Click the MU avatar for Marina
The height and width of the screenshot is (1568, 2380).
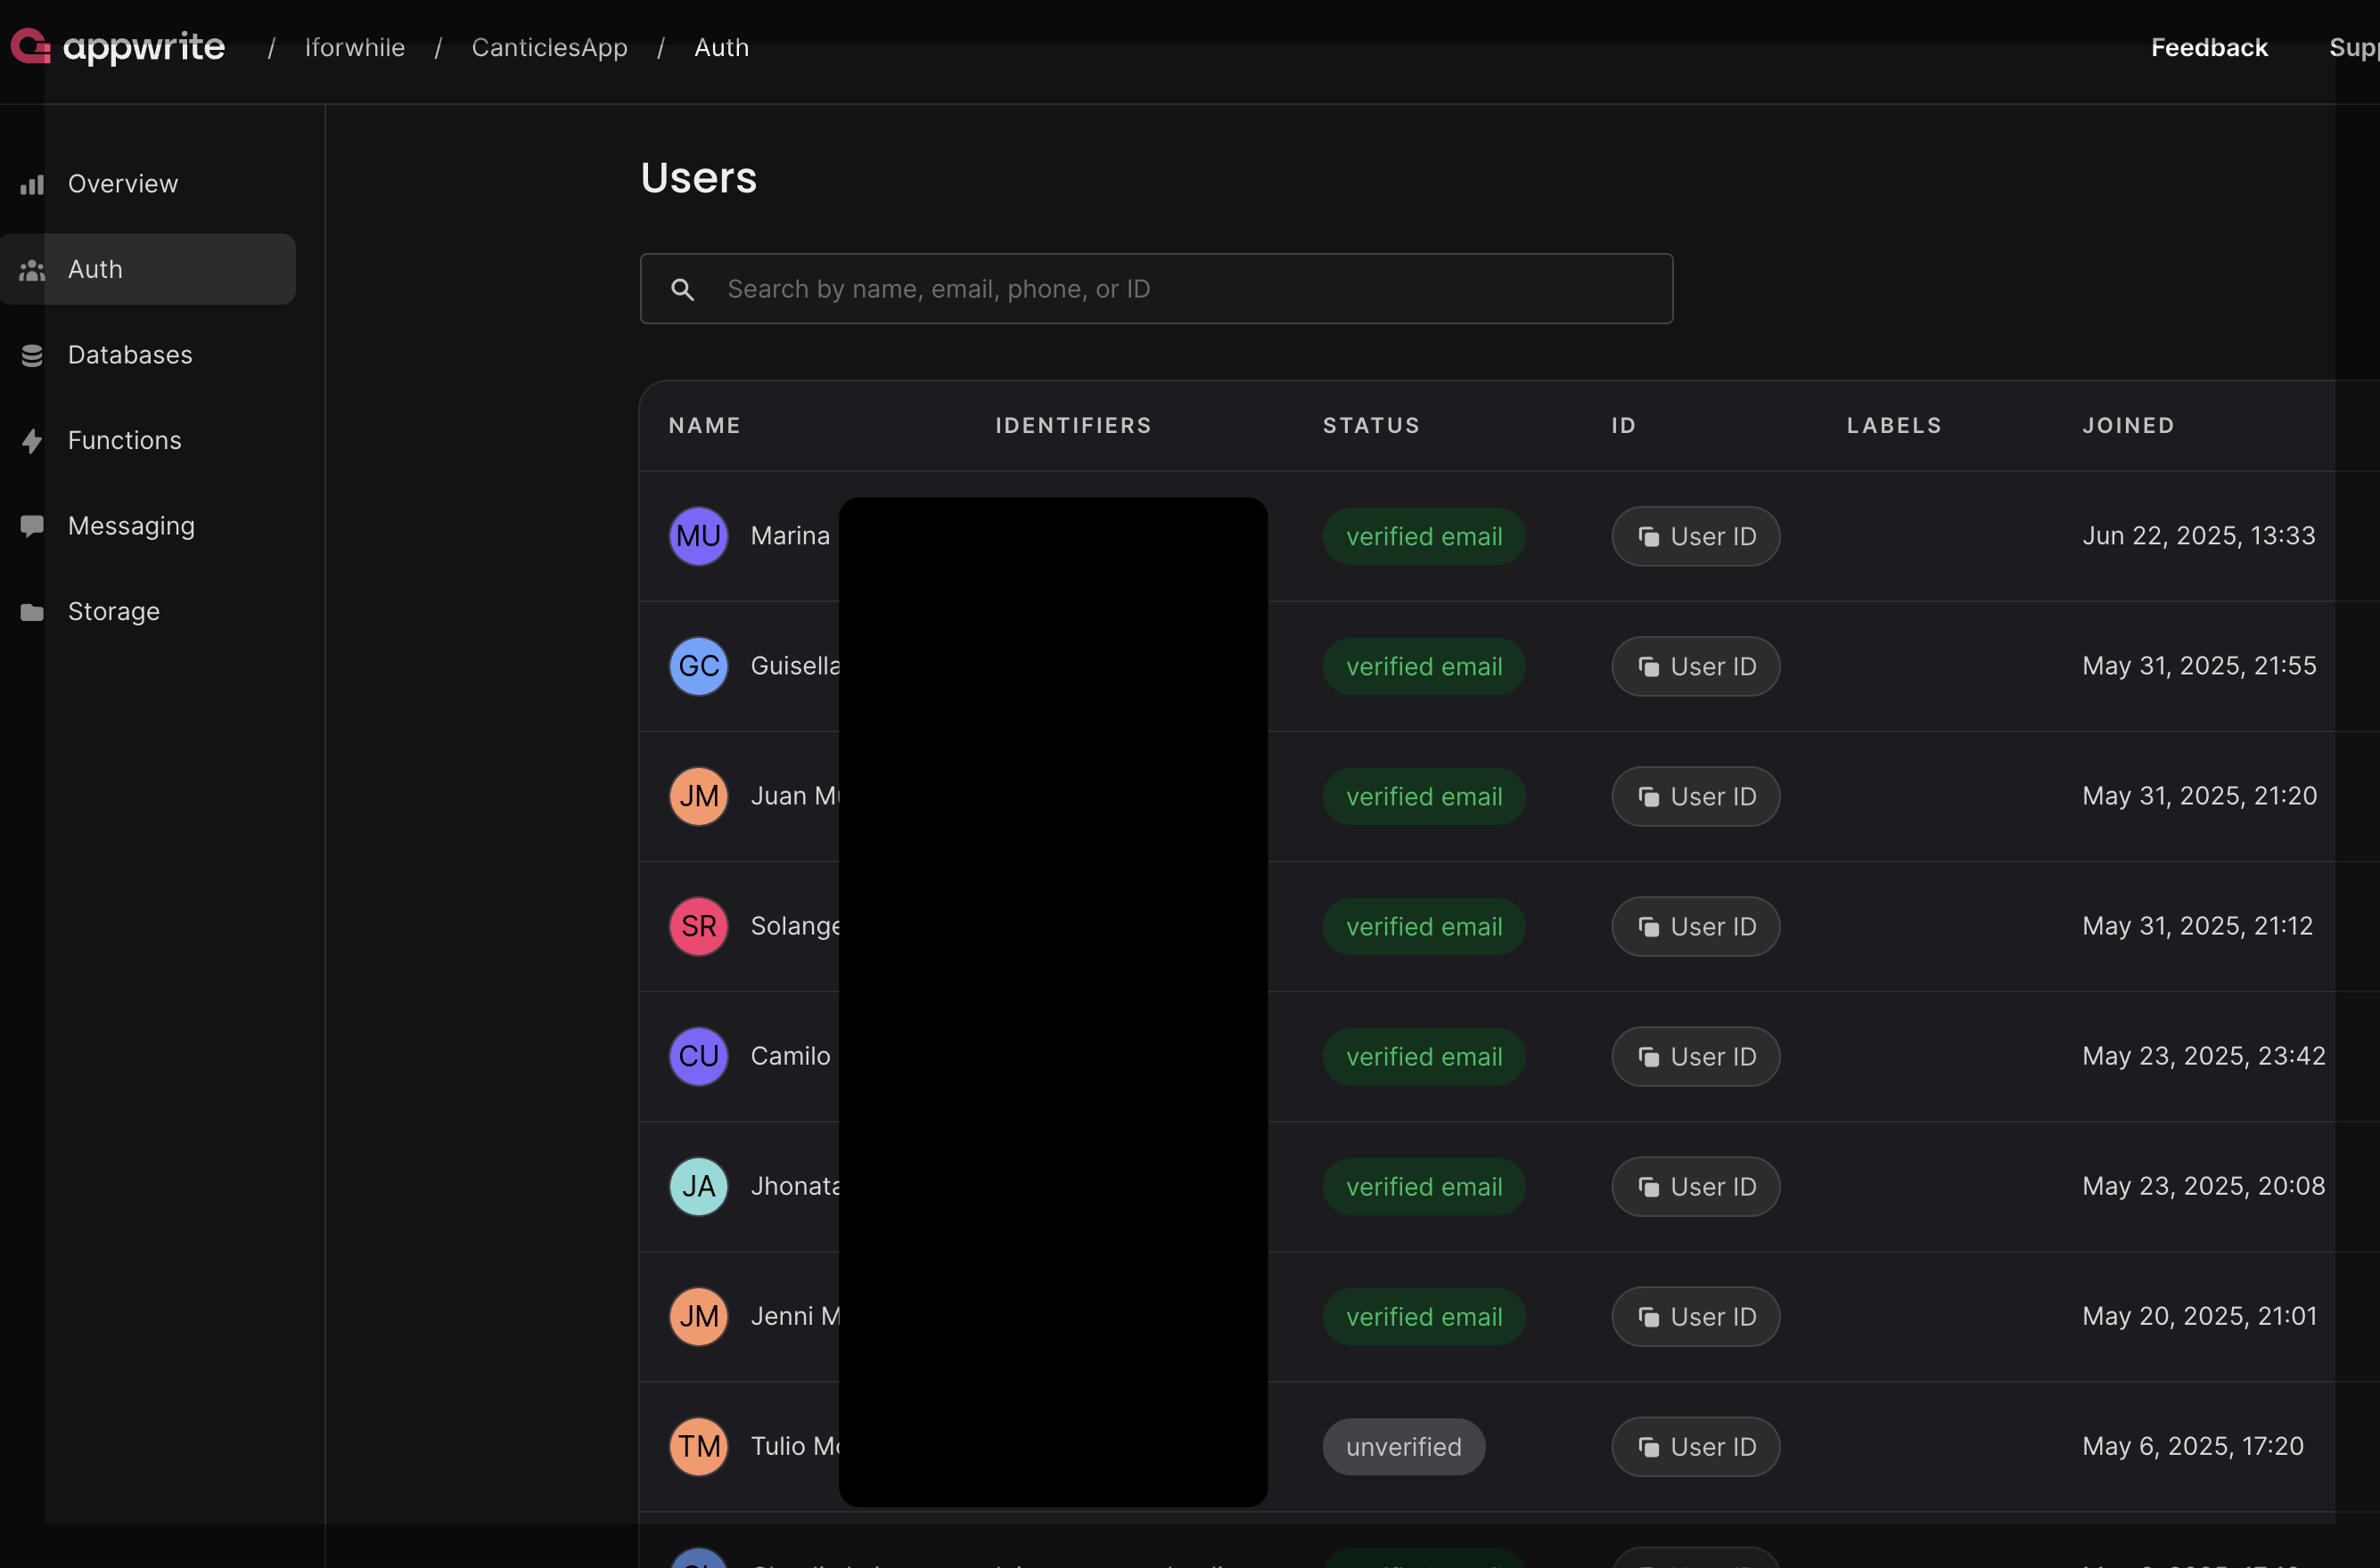[698, 536]
